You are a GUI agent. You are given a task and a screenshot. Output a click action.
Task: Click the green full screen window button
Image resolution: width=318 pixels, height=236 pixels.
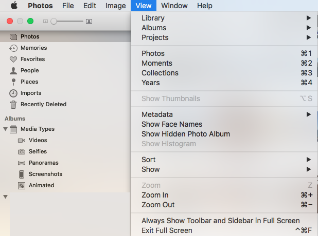pos(30,21)
